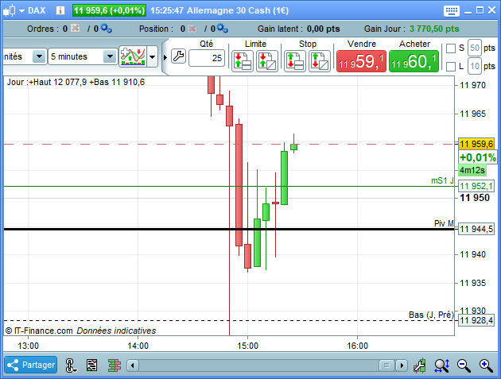Screen dimensions: 501x379
Task: Enable the L limit checkbox
Action: point(451,67)
